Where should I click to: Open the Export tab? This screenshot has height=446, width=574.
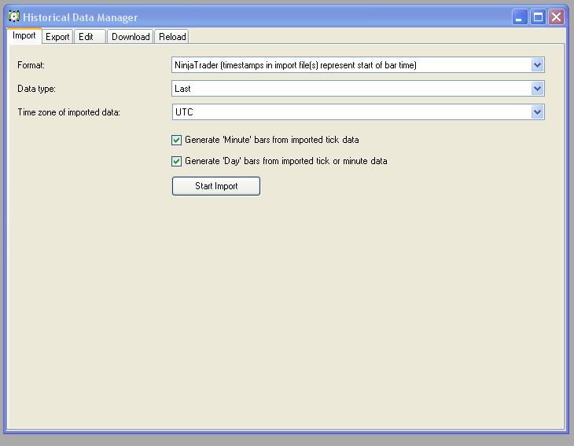[57, 37]
